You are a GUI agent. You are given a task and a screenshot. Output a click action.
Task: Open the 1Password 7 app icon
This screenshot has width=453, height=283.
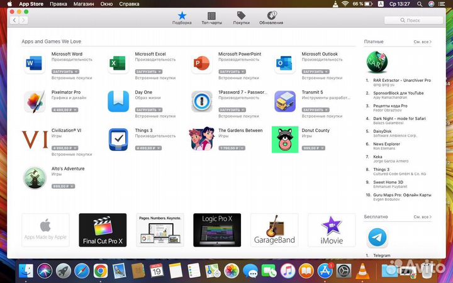(x=202, y=101)
